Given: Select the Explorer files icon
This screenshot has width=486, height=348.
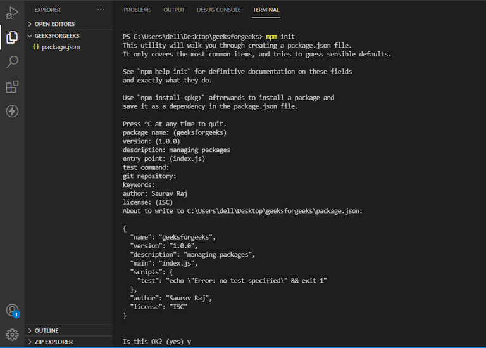Looking at the screenshot, I should tap(12, 37).
